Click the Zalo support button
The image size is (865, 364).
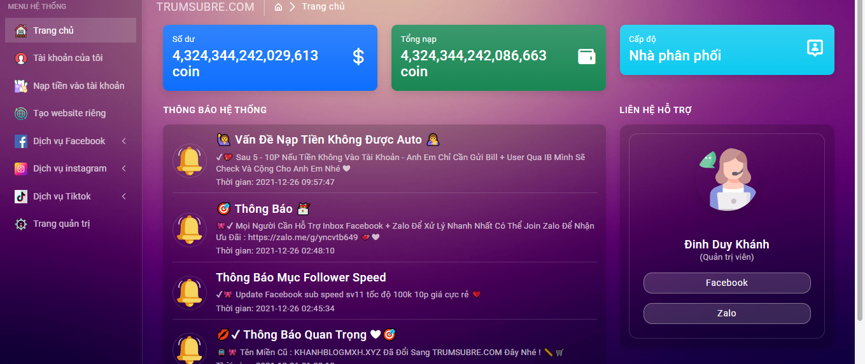(727, 313)
